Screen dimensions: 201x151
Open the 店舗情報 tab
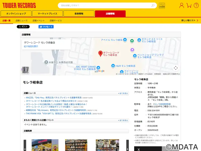coord(110,14)
